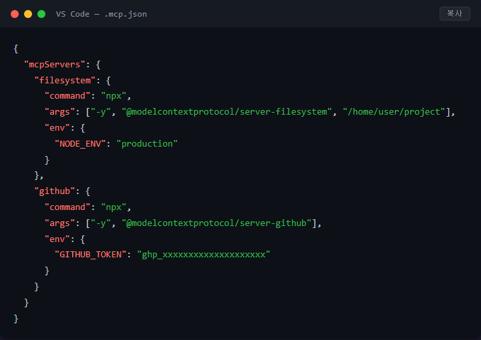
Task: Click "@modelcontextprotocol/server-github" string
Action: pos(216,223)
